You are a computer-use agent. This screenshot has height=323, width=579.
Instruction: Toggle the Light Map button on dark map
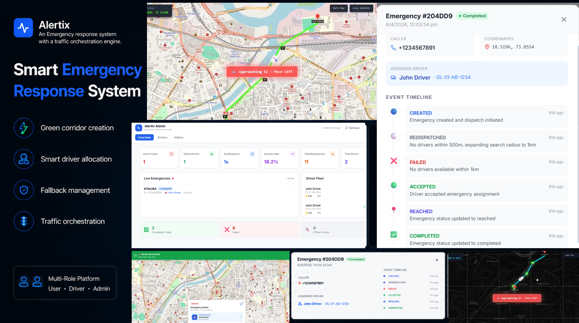tap(569, 255)
